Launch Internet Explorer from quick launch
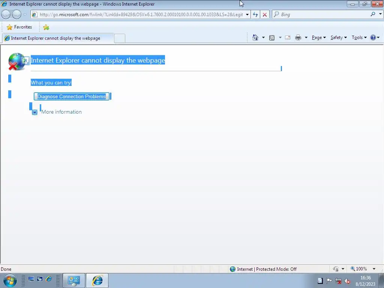Viewport: 384px width, 288px height. [49, 279]
